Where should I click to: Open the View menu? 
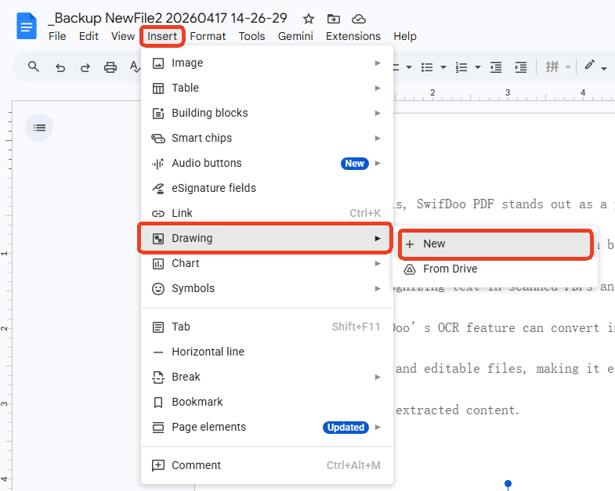123,36
